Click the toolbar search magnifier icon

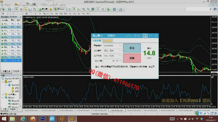coord(211,9)
